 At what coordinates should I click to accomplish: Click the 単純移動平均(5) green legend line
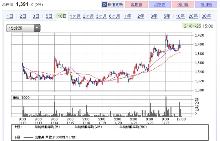pyautogui.click(x=28, y=127)
